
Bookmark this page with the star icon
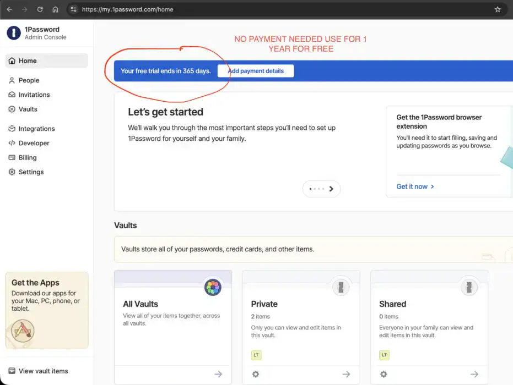coord(498,9)
